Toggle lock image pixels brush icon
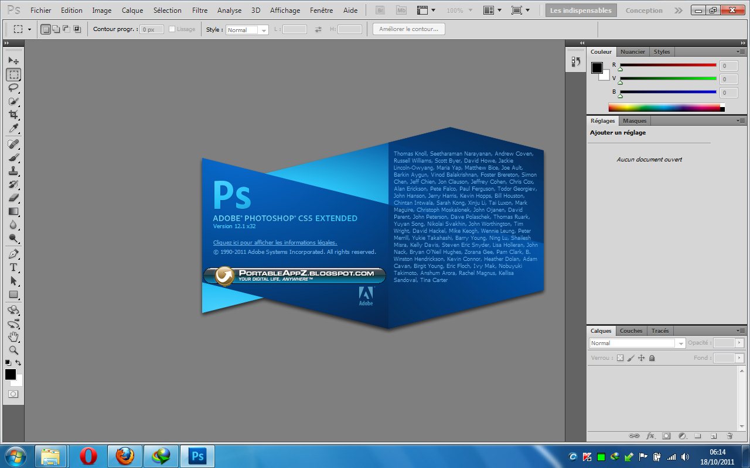Screen dimensions: 750x468 pos(631,358)
